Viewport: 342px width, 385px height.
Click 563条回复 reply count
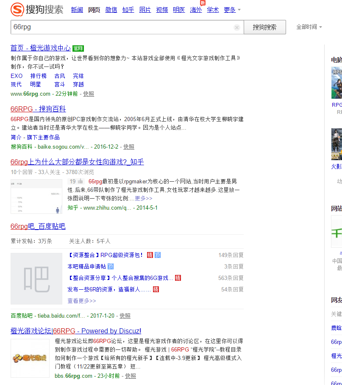(x=231, y=278)
